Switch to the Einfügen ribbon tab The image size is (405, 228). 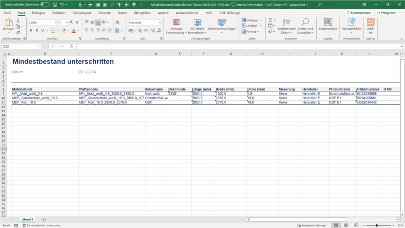(38, 13)
